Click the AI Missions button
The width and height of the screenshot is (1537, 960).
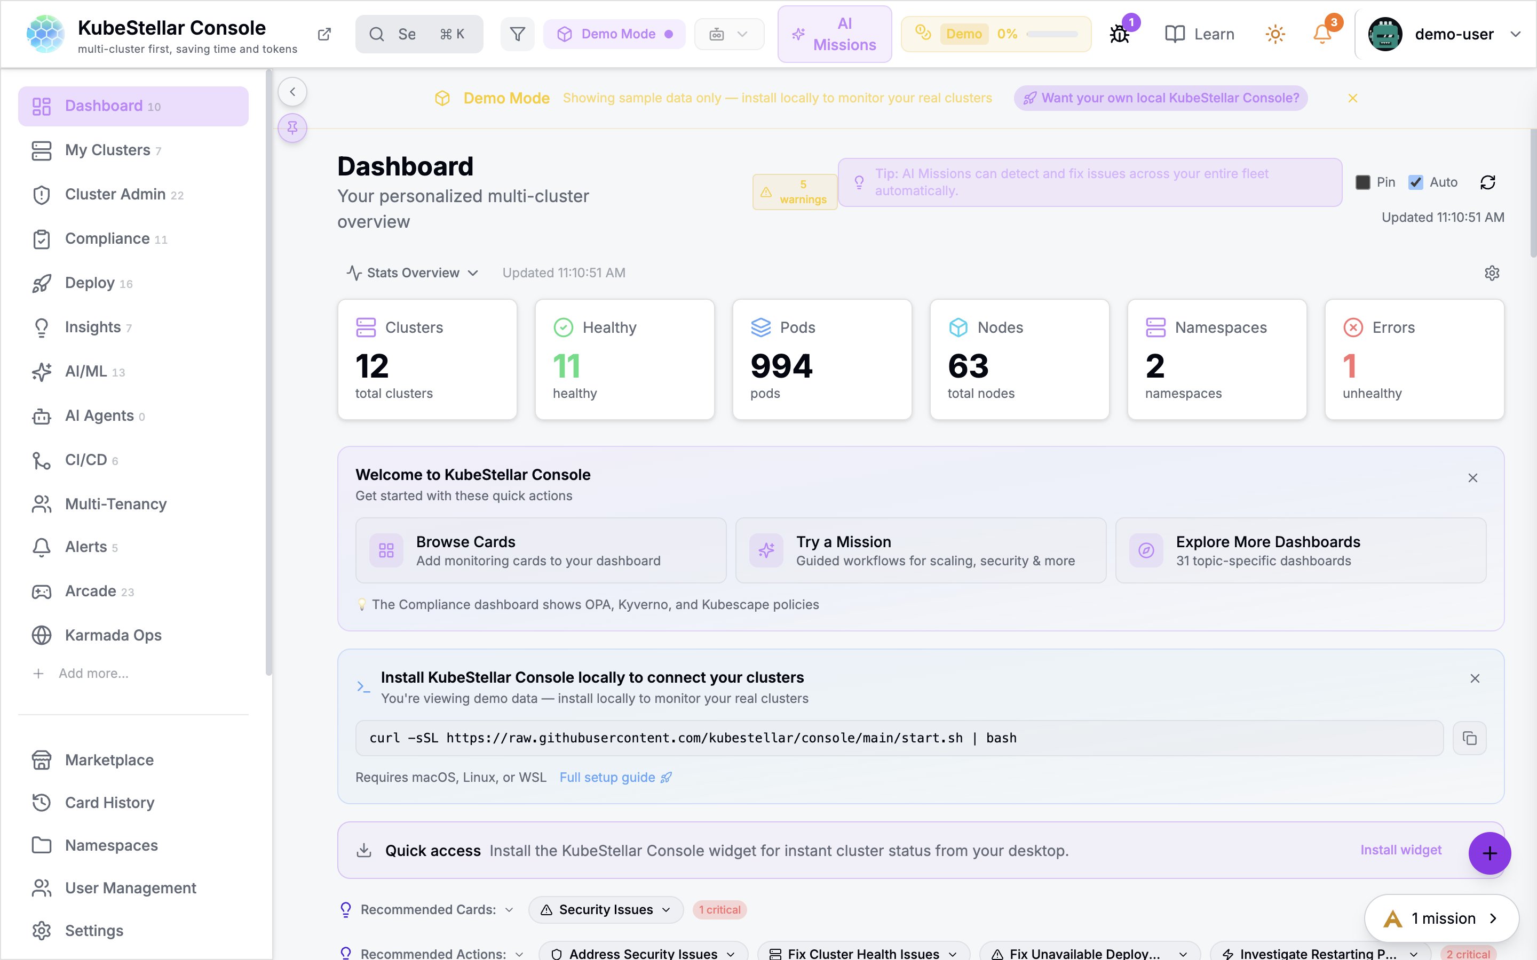point(834,34)
